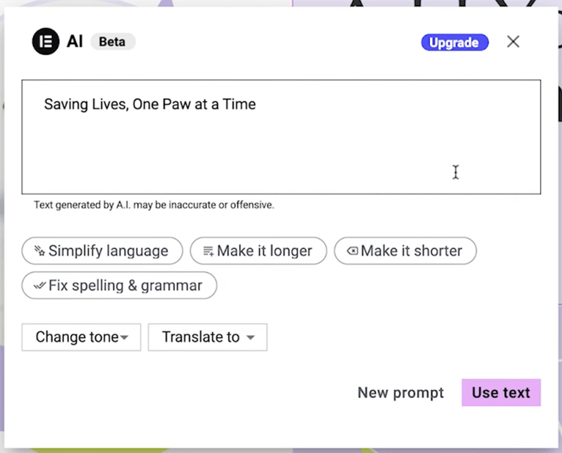Click the 'Saving Lives, One Paw' text line
This screenshot has width=562, height=453.
point(150,105)
